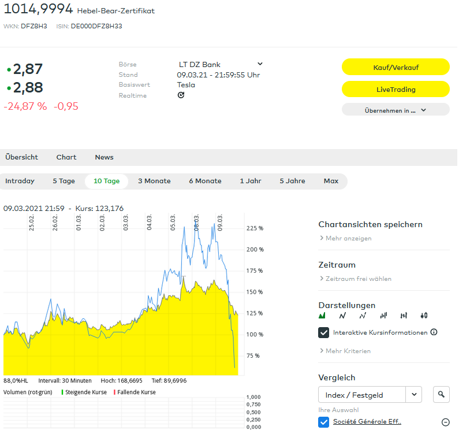This screenshot has width=470, height=430.
Task: Switch to the solid line chart icon
Action: (x=342, y=316)
